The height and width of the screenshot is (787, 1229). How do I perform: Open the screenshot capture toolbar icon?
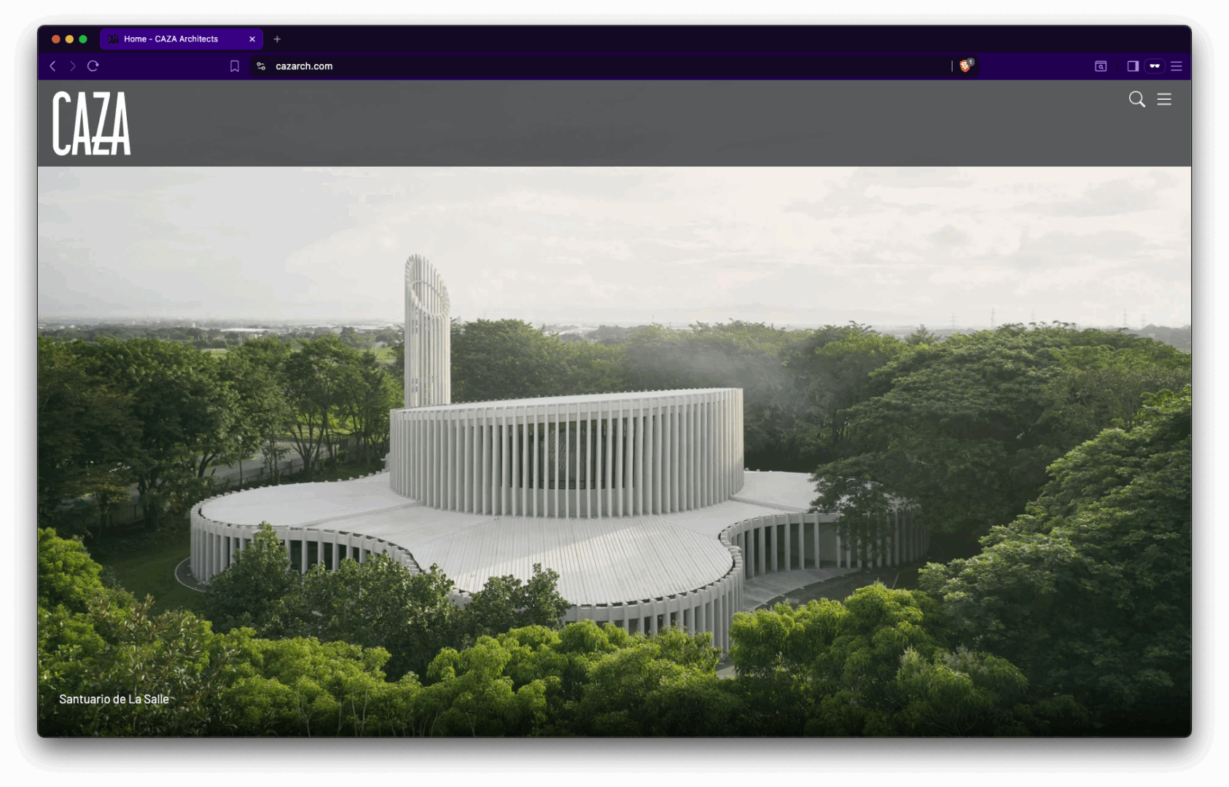1101,66
